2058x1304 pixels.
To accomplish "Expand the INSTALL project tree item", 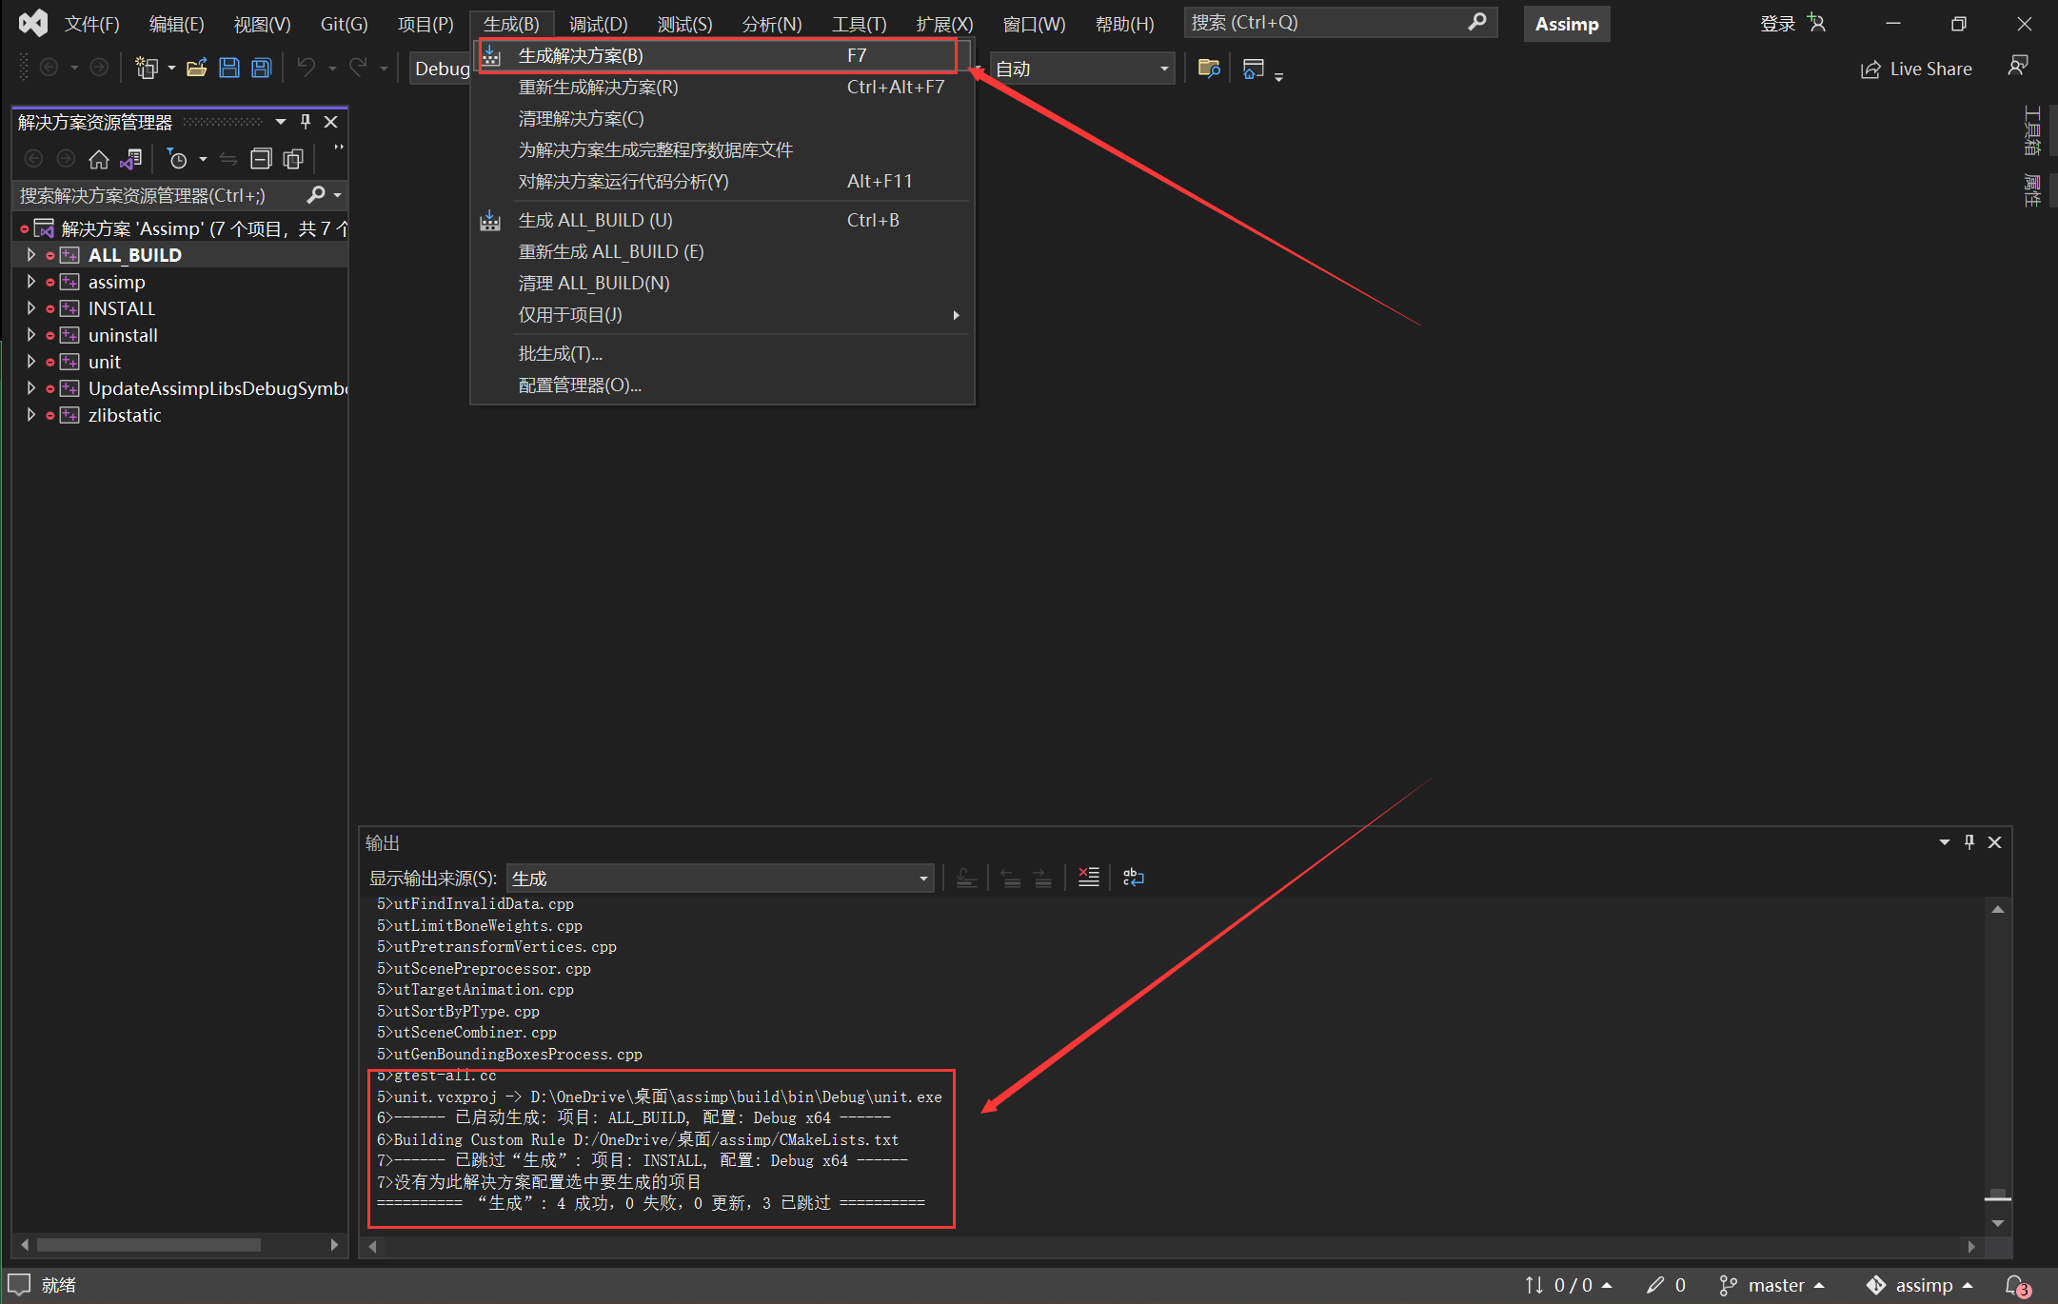I will (x=33, y=307).
